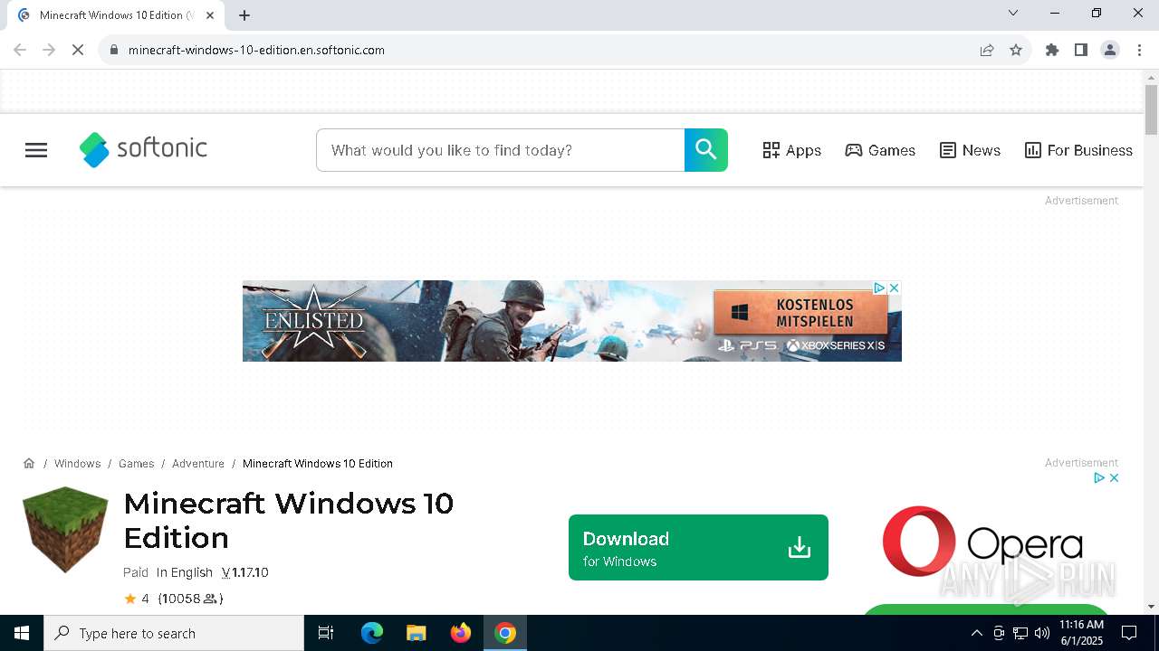Click the Minecraft grass block icon
This screenshot has width=1159, height=651.
65,530
